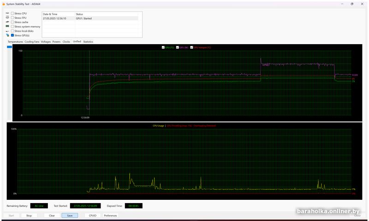Viewport: 369px width, 221px height.
Task: Click the CPU chip icon beside Stress CPU
Action: (x=7, y=13)
